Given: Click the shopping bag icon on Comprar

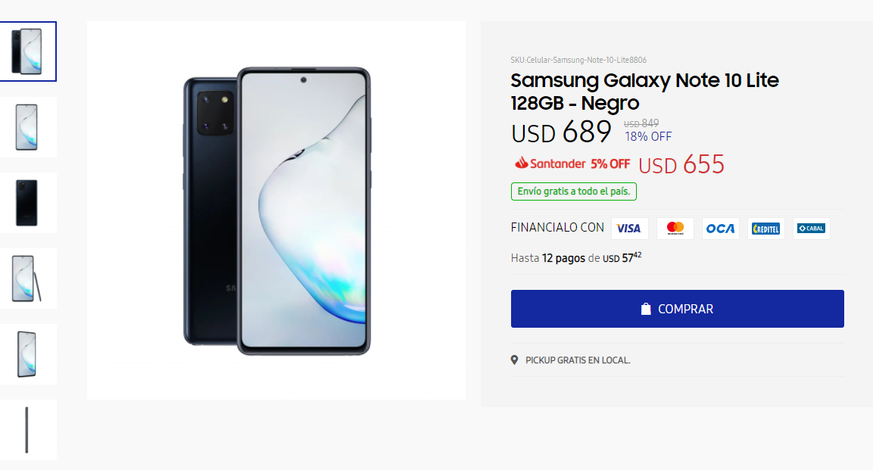Looking at the screenshot, I should (x=646, y=309).
